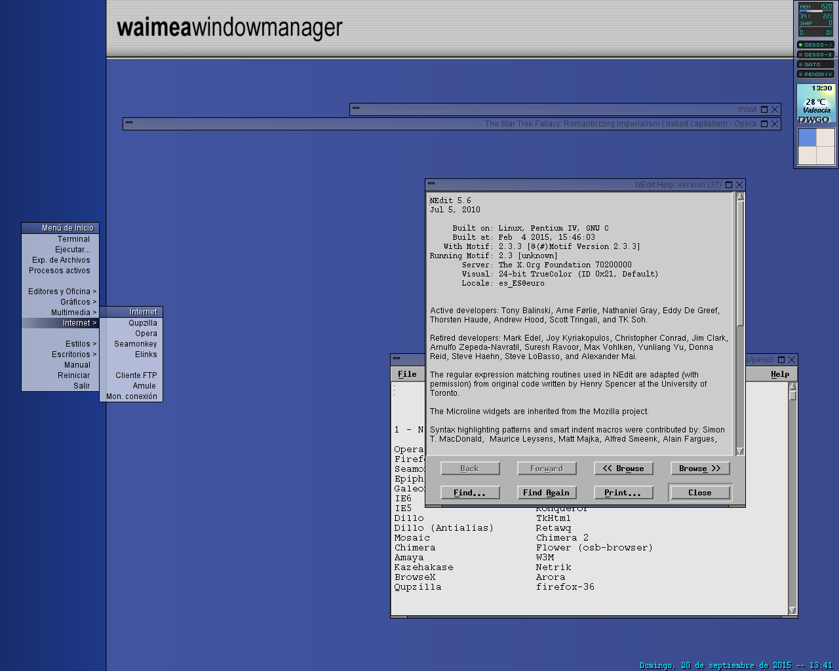Expand the Estilos submenu
The height and width of the screenshot is (671, 839).
coord(60,344)
